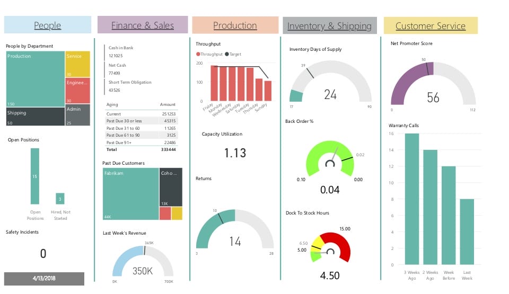Viewport: 509px width, 294px height.
Task: Click the Production tile in department treemap
Action: [x=35, y=78]
